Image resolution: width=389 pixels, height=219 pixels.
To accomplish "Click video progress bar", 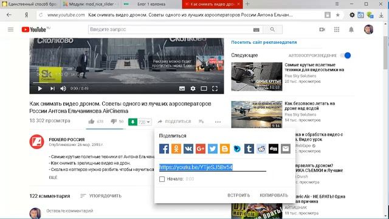I will pos(126,82).
